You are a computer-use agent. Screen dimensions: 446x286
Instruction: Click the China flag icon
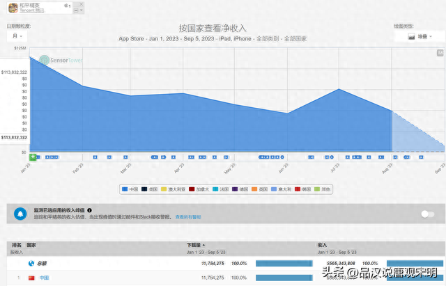click(x=31, y=278)
